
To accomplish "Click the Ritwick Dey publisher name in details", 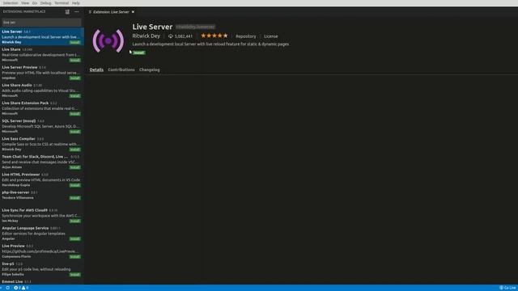I will (146, 36).
